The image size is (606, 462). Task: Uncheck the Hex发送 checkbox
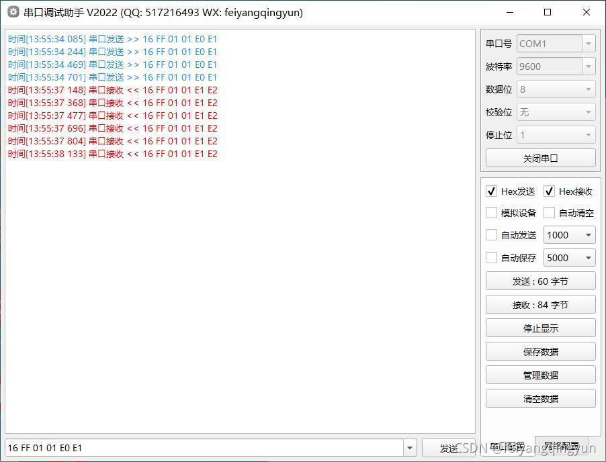[x=492, y=191]
